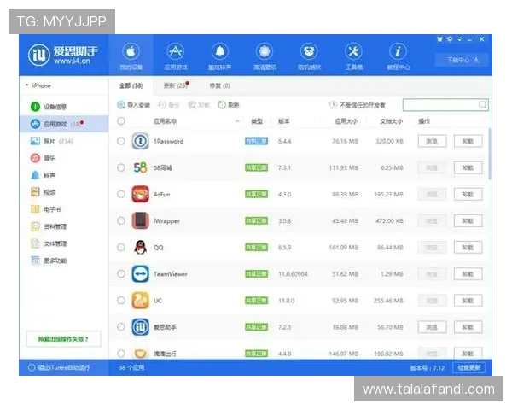Click 刷新 refresh toolbar item
Image resolution: width=512 pixels, height=410 pixels.
(x=229, y=105)
